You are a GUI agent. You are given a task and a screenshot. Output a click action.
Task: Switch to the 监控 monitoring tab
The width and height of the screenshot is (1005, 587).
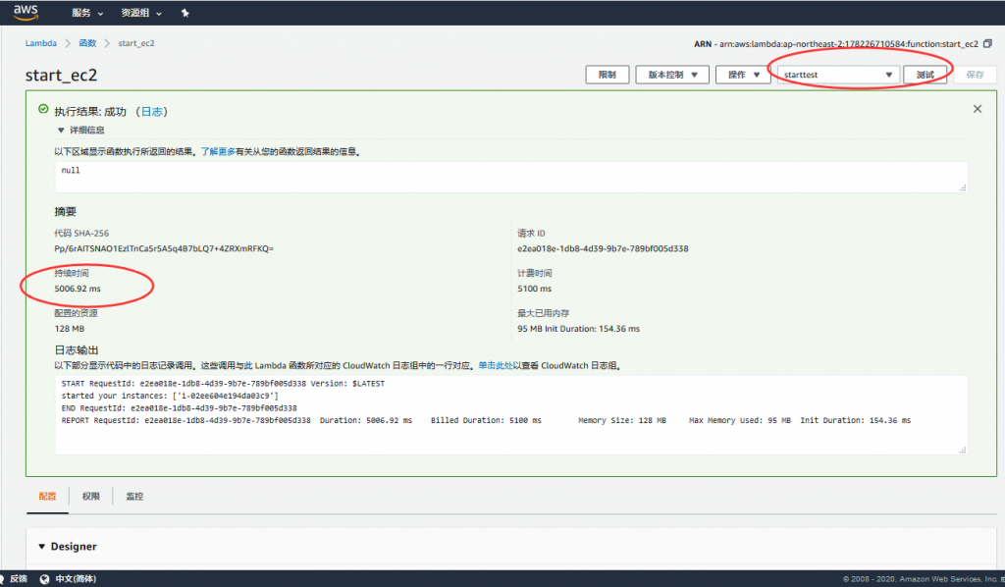pos(134,497)
